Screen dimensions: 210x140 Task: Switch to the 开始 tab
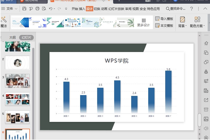[75, 9]
